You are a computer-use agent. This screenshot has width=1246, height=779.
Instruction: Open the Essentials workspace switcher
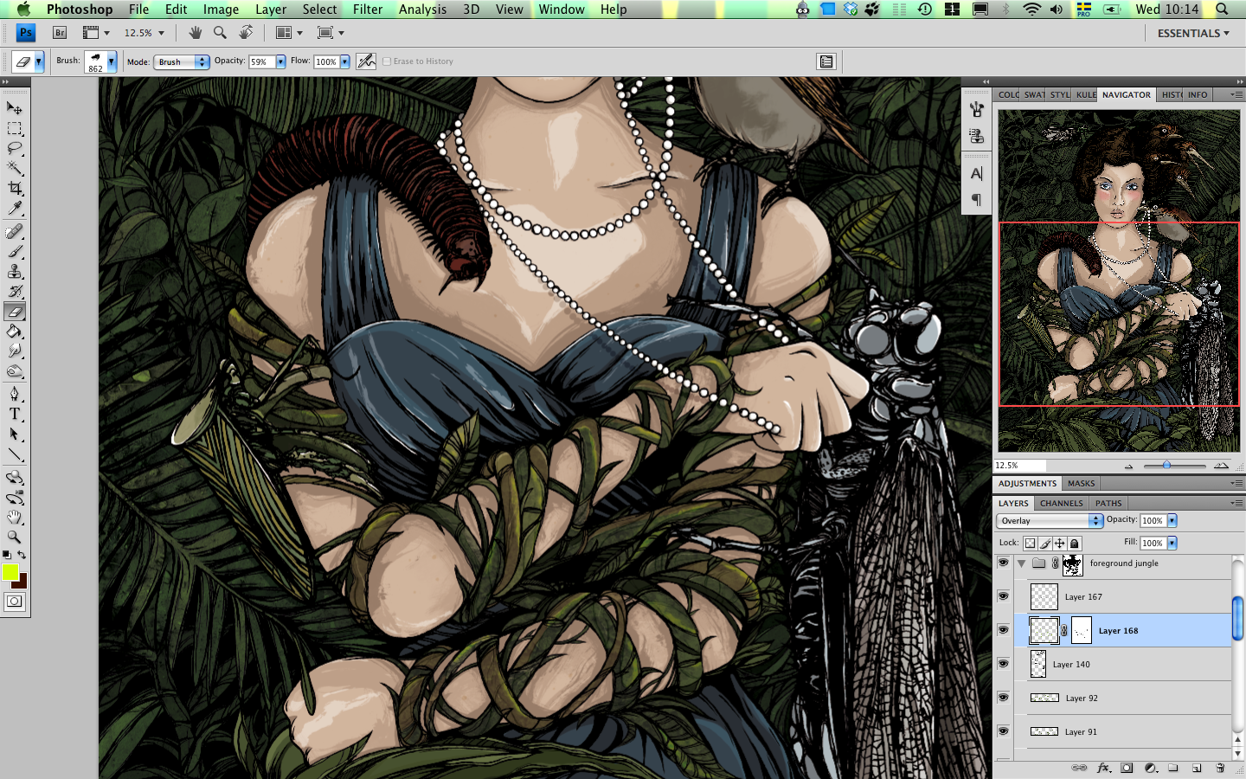coord(1193,33)
